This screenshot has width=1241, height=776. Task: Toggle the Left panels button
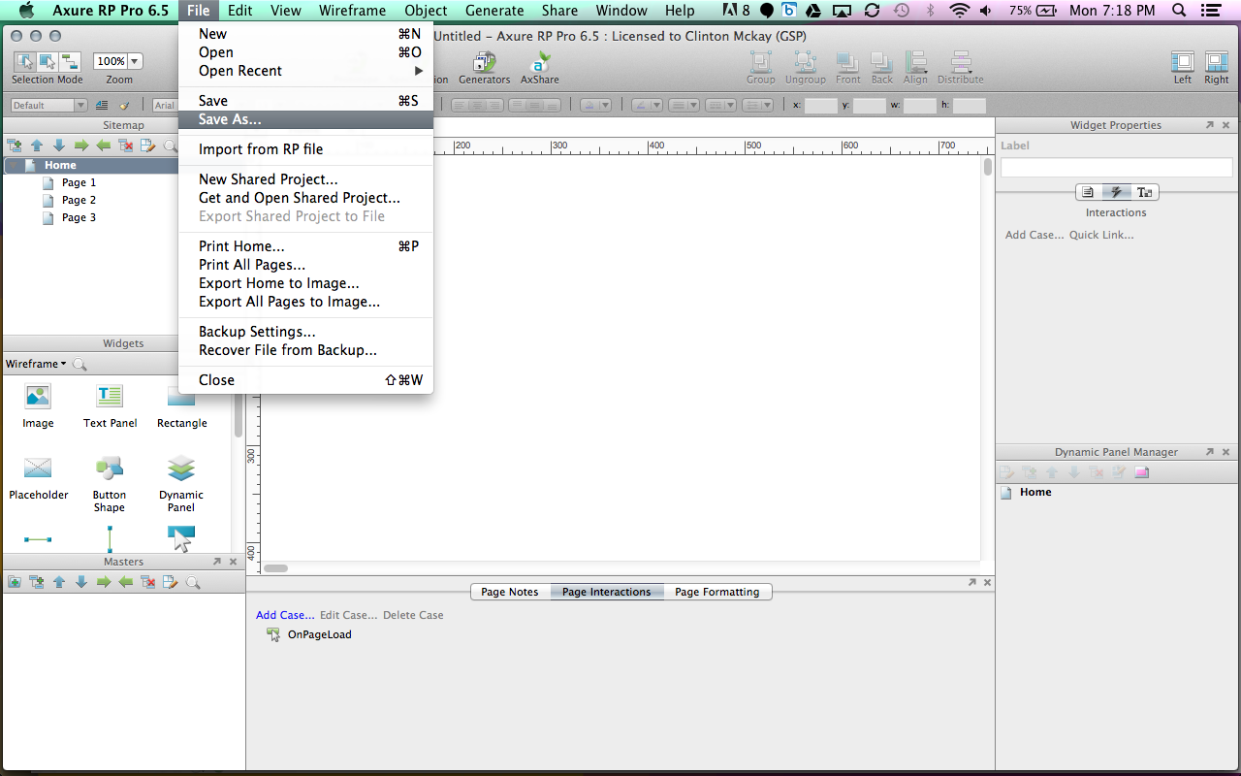(x=1183, y=68)
